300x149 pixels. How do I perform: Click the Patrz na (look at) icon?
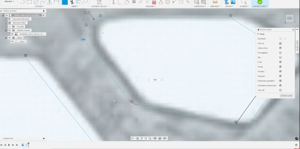[280, 43]
